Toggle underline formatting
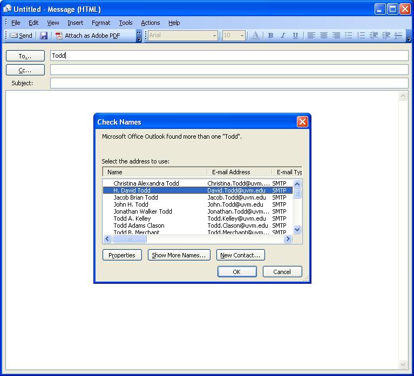Image resolution: width=414 pixels, height=376 pixels. click(295, 36)
